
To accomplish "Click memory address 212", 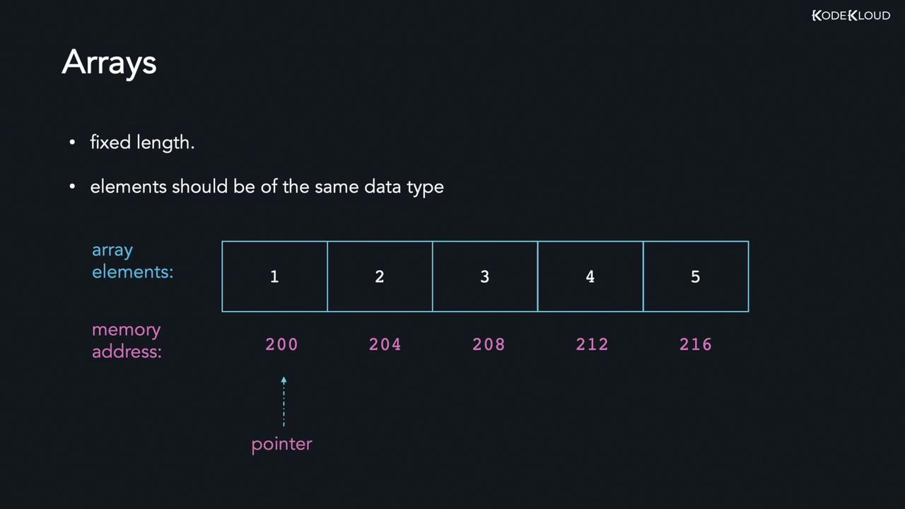I will click(592, 344).
